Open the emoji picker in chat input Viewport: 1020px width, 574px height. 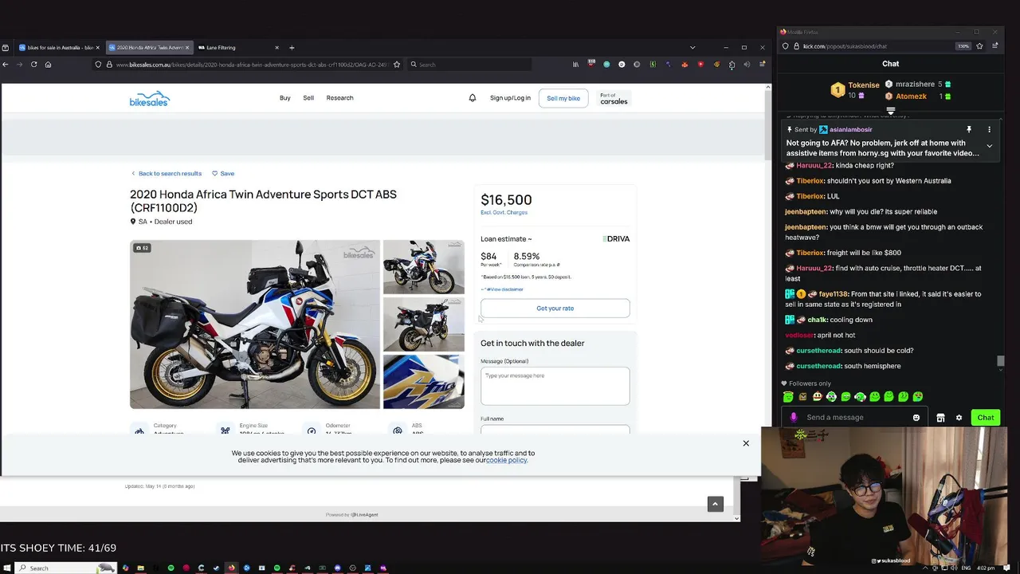(916, 417)
